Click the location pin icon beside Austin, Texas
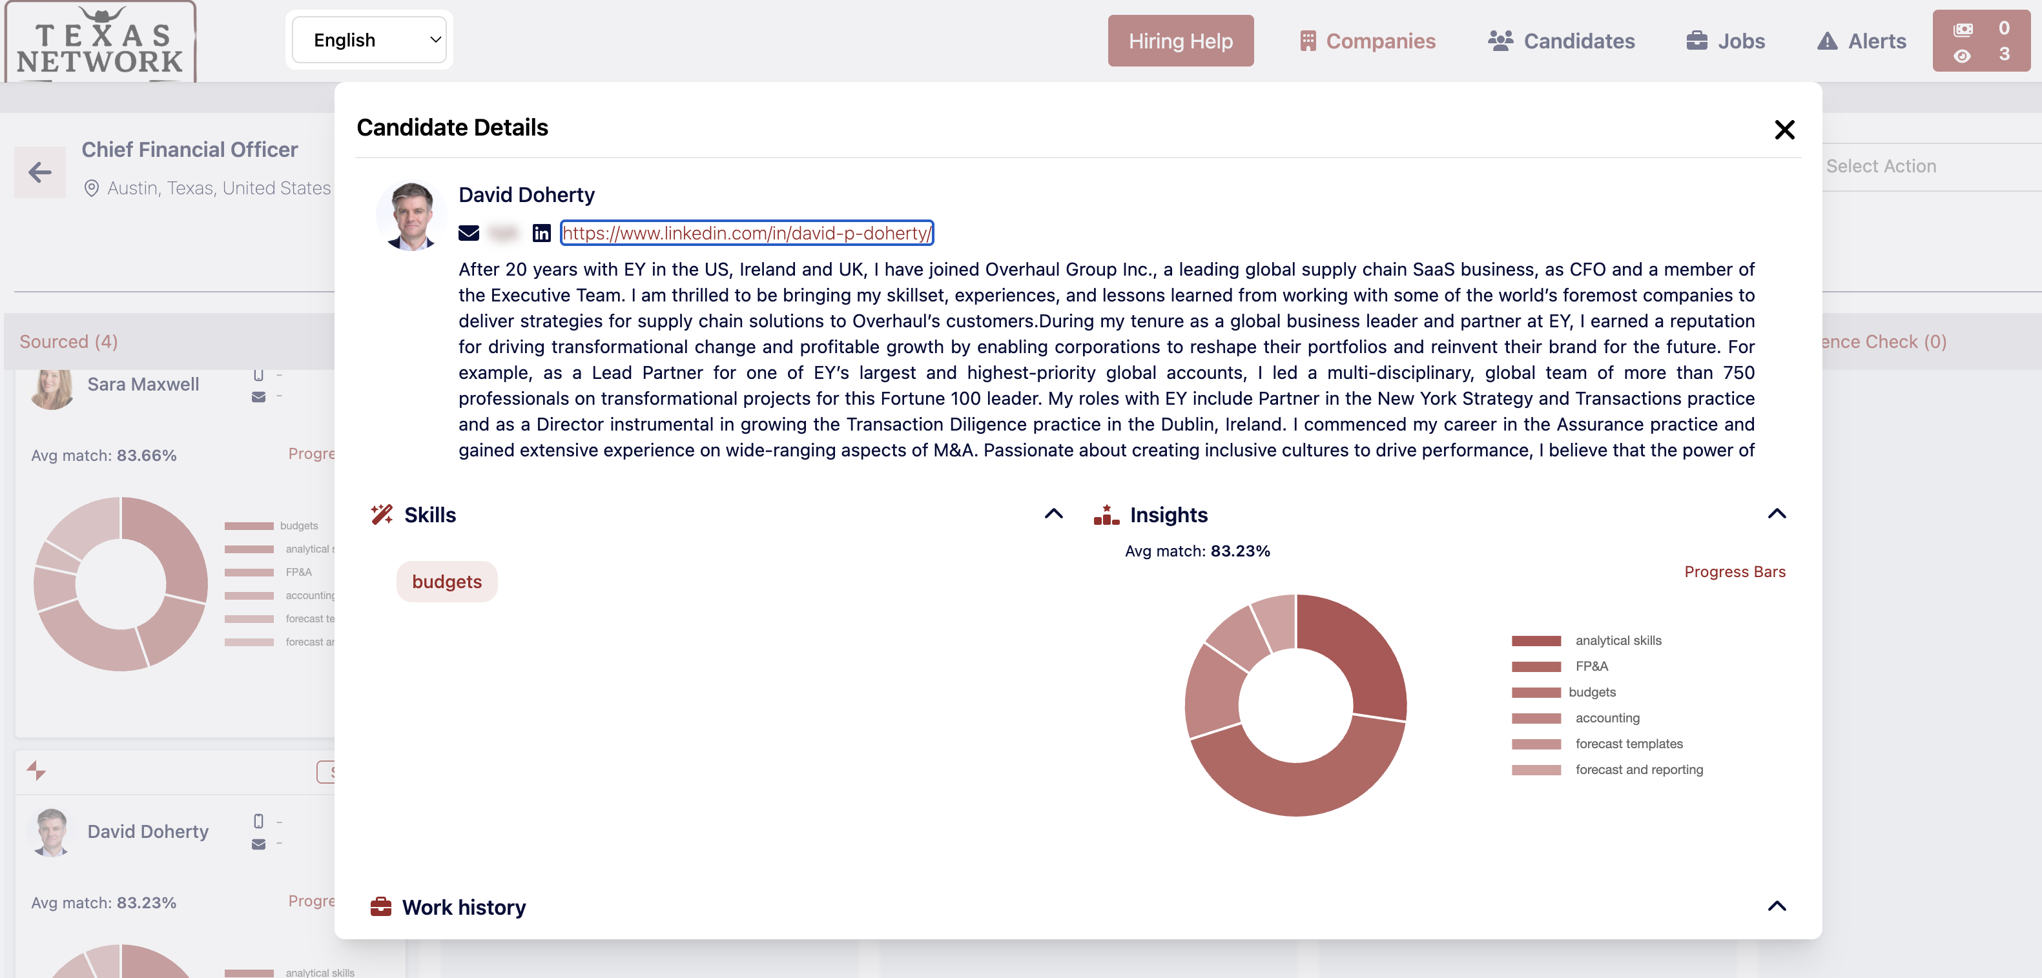Image resolution: width=2042 pixels, height=978 pixels. 91,188
